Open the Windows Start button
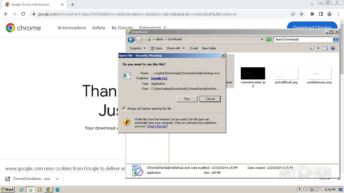This screenshot has width=344, height=193. (7, 190)
